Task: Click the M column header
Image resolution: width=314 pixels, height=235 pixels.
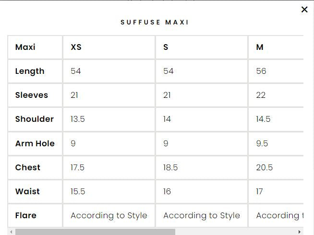Action: click(260, 47)
